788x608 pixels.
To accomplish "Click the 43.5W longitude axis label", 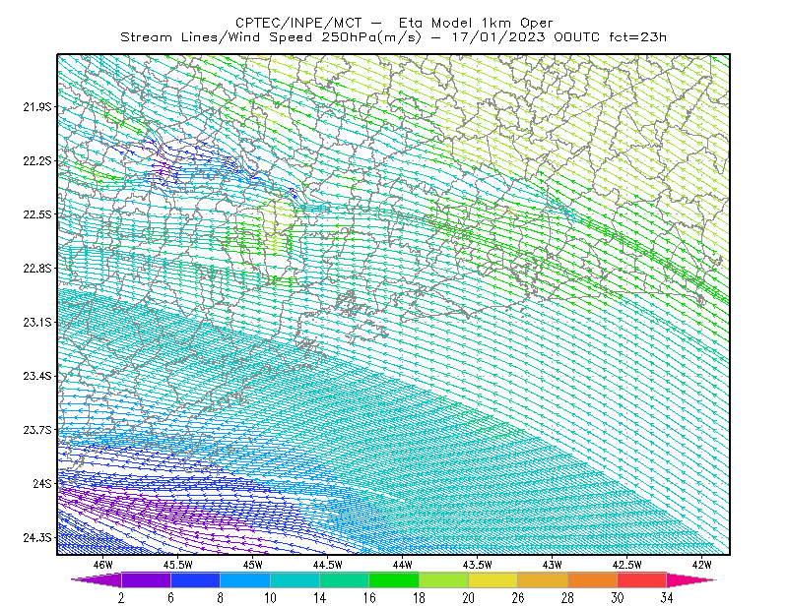I will click(x=478, y=565).
